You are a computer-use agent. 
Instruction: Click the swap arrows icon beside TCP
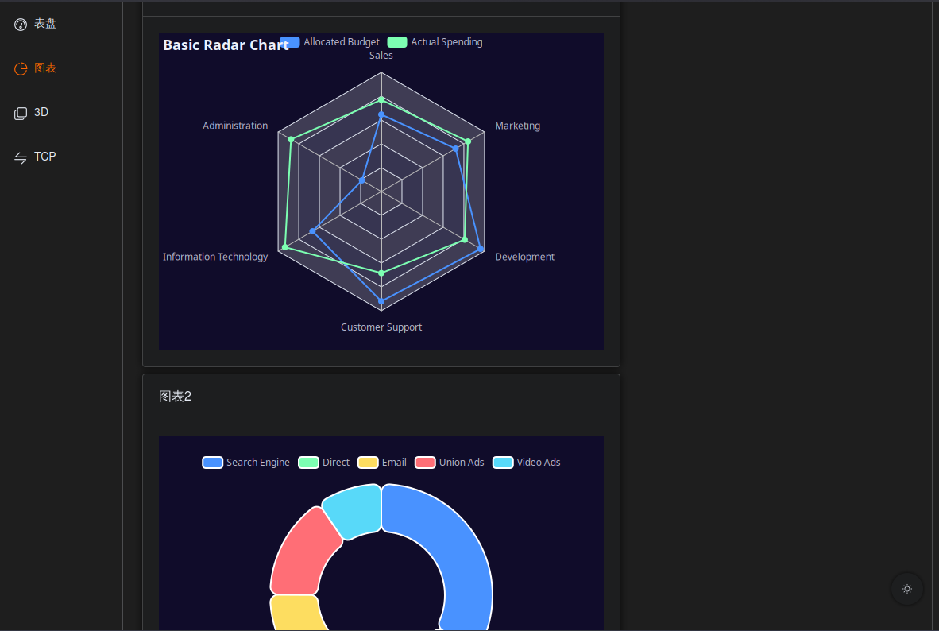tap(21, 157)
